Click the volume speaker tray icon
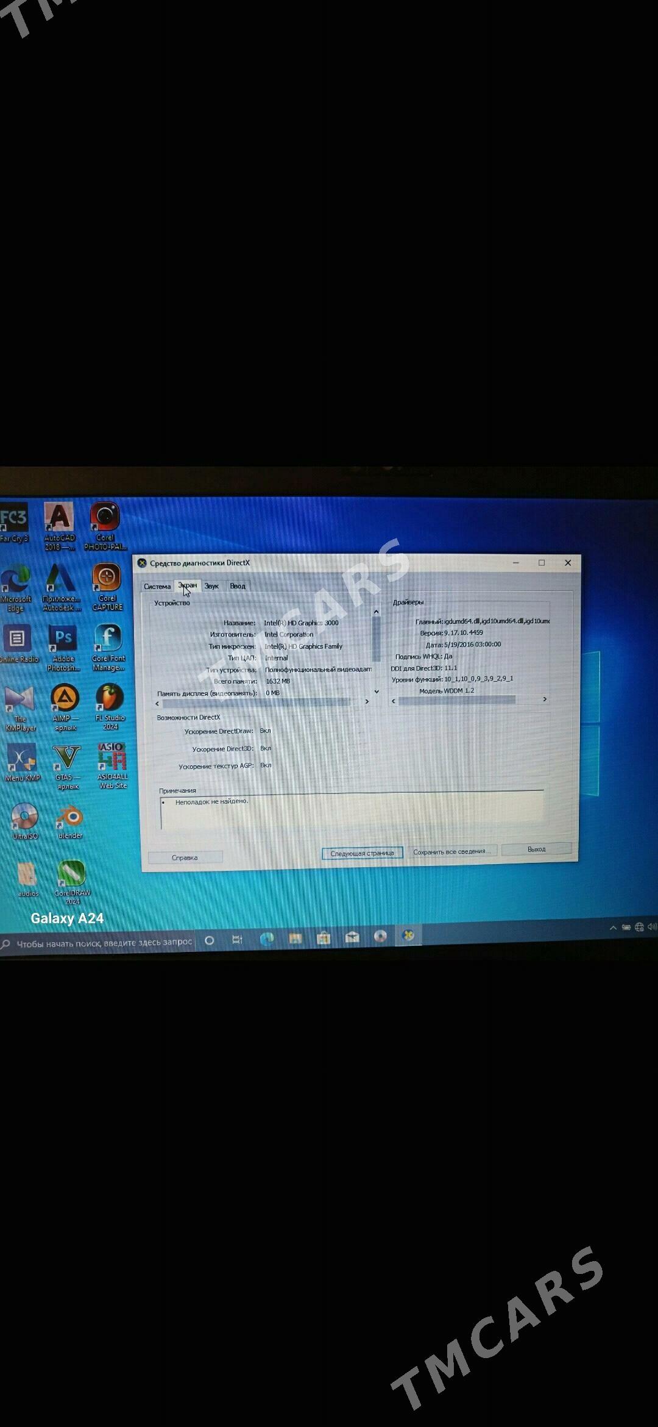658x1427 pixels. click(652, 926)
